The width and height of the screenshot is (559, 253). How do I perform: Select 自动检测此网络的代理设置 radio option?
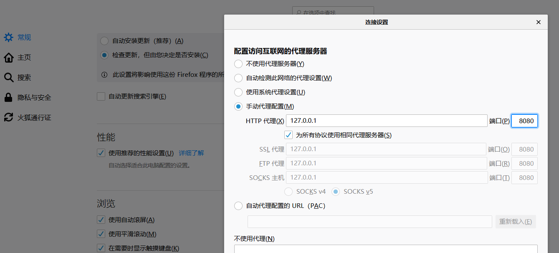point(238,78)
